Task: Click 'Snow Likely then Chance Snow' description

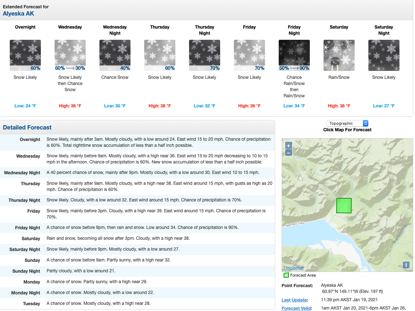Action: tap(70, 84)
